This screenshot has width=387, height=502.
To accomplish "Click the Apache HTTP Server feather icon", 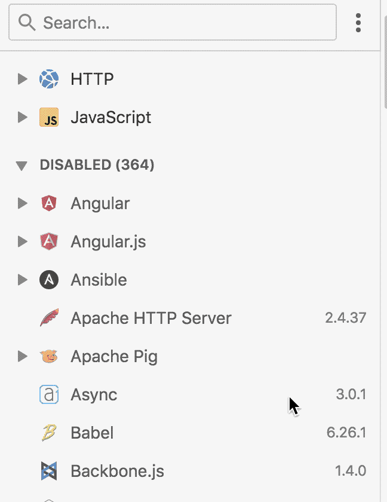I will (x=49, y=317).
